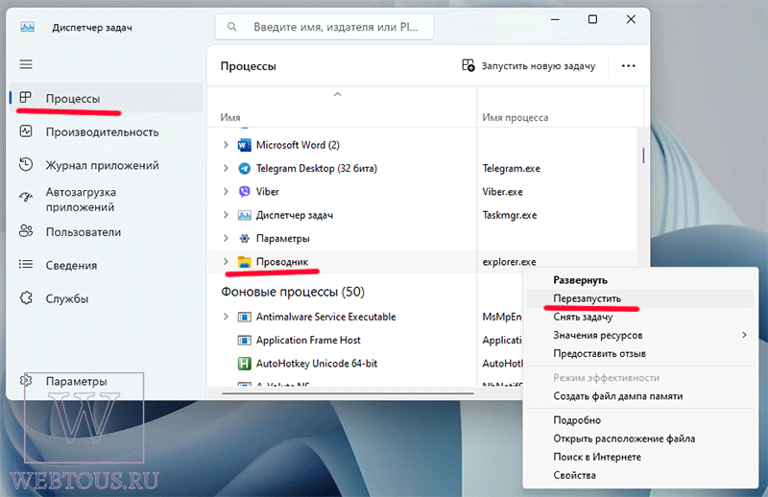Click the Details list icon
The width and height of the screenshot is (768, 497).
pyautogui.click(x=26, y=265)
